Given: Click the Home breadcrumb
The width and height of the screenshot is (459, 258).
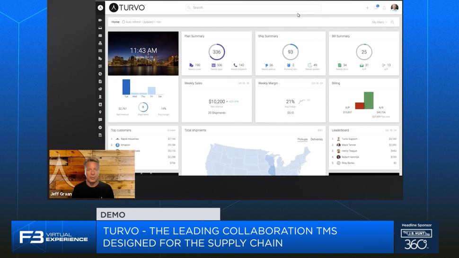Looking at the screenshot, I should tap(115, 22).
